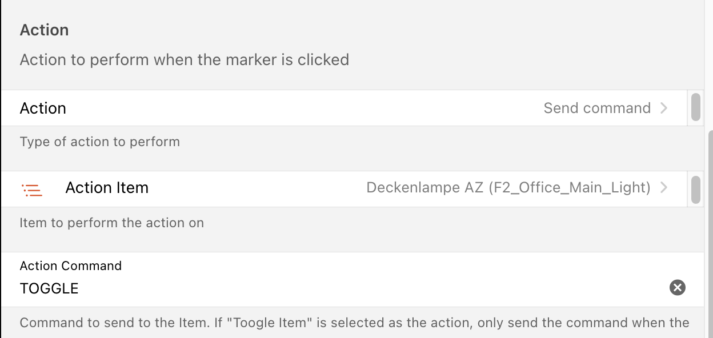Click the "Action Command" field label
Image resolution: width=713 pixels, height=338 pixels.
[71, 265]
